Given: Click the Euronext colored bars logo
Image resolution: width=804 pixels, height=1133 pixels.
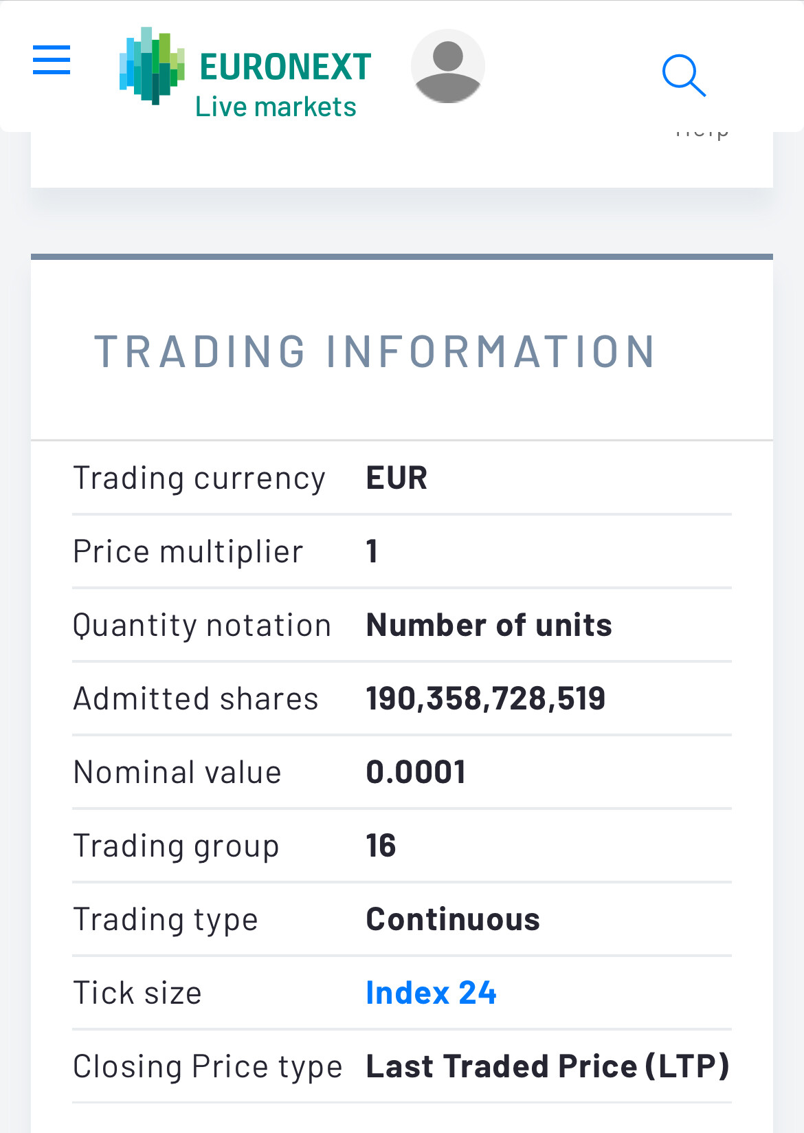Looking at the screenshot, I should click(x=152, y=65).
